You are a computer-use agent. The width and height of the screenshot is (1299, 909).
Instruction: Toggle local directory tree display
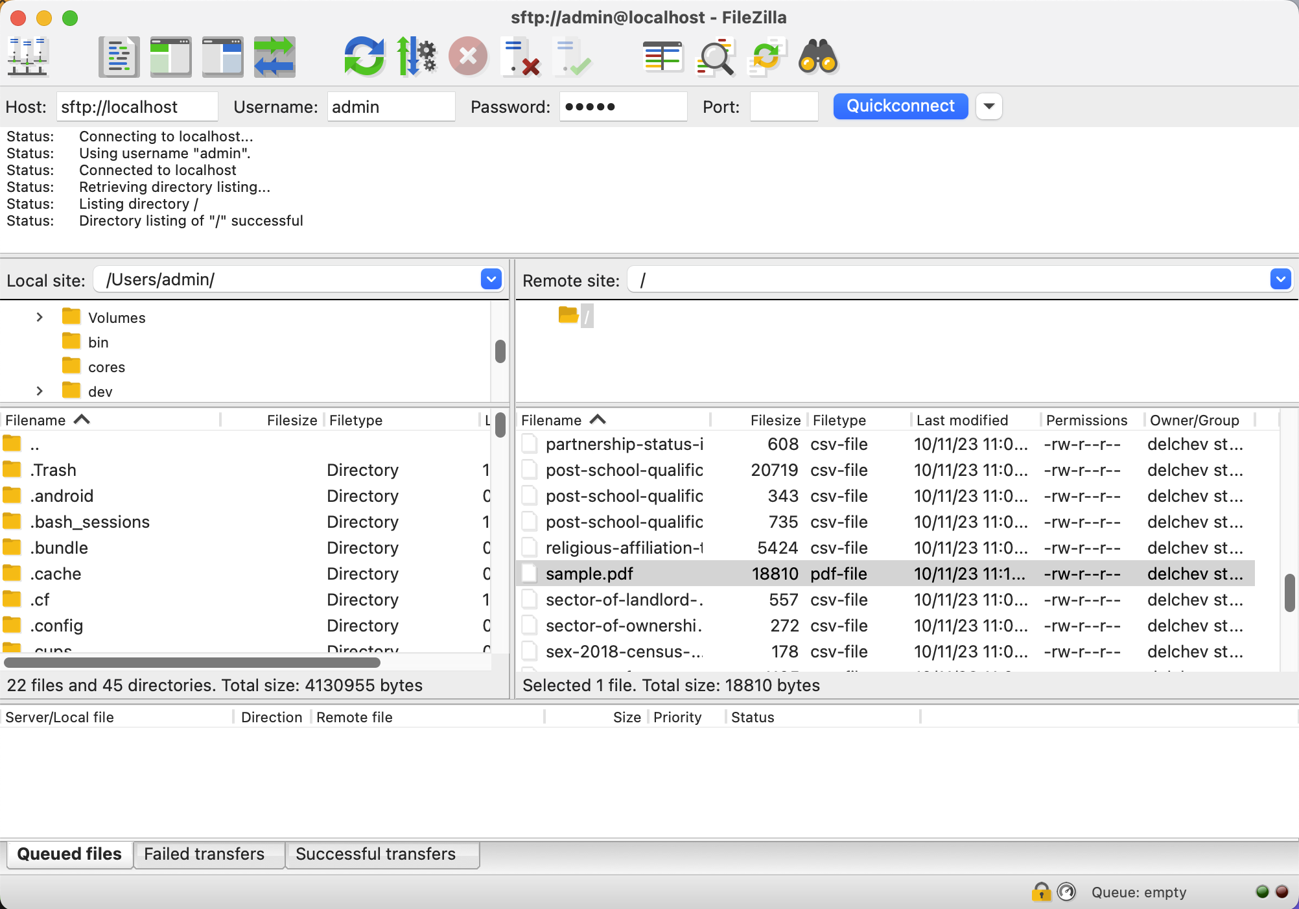pos(170,57)
